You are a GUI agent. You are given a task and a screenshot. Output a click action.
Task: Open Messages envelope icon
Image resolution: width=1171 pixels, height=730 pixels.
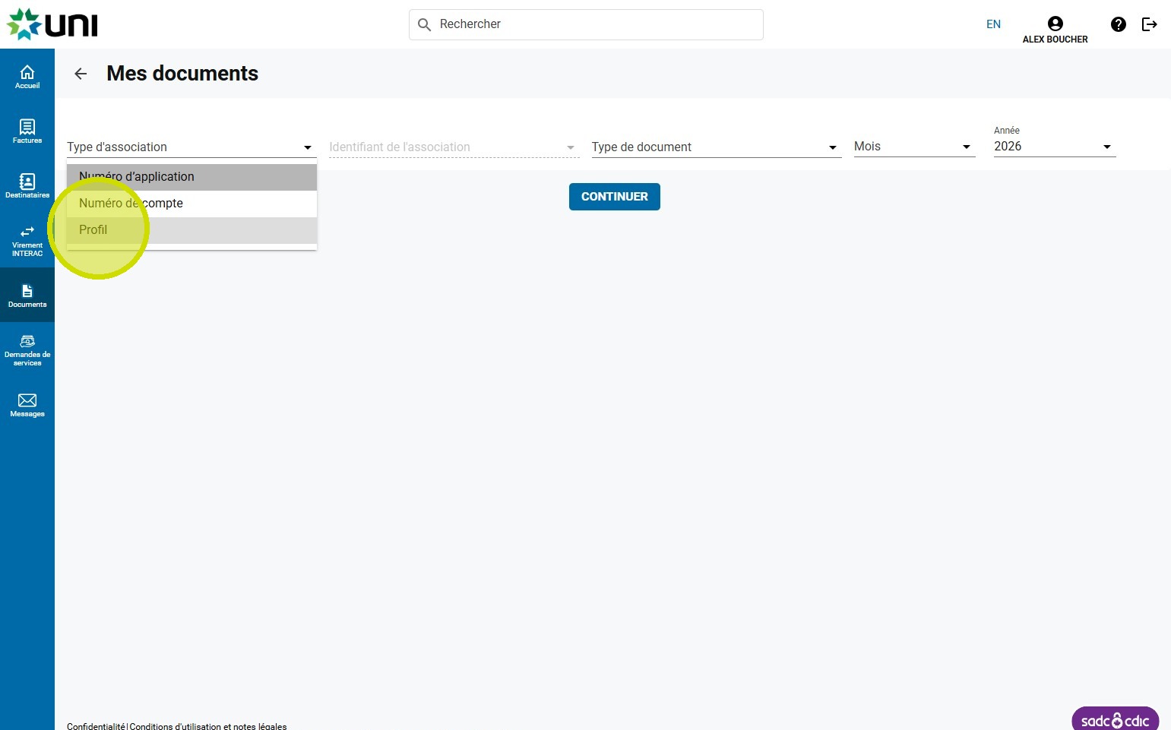[27, 405]
